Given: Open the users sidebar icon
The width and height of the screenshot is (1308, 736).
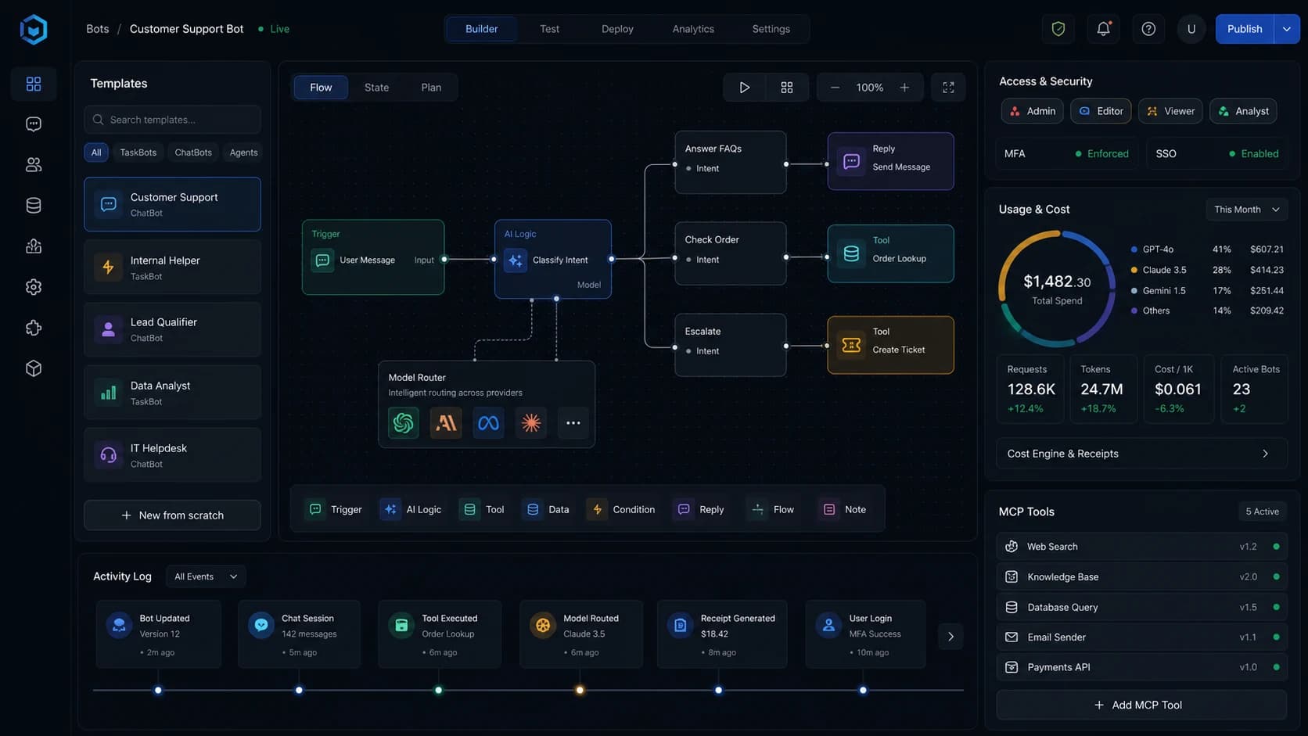Looking at the screenshot, I should pos(34,165).
